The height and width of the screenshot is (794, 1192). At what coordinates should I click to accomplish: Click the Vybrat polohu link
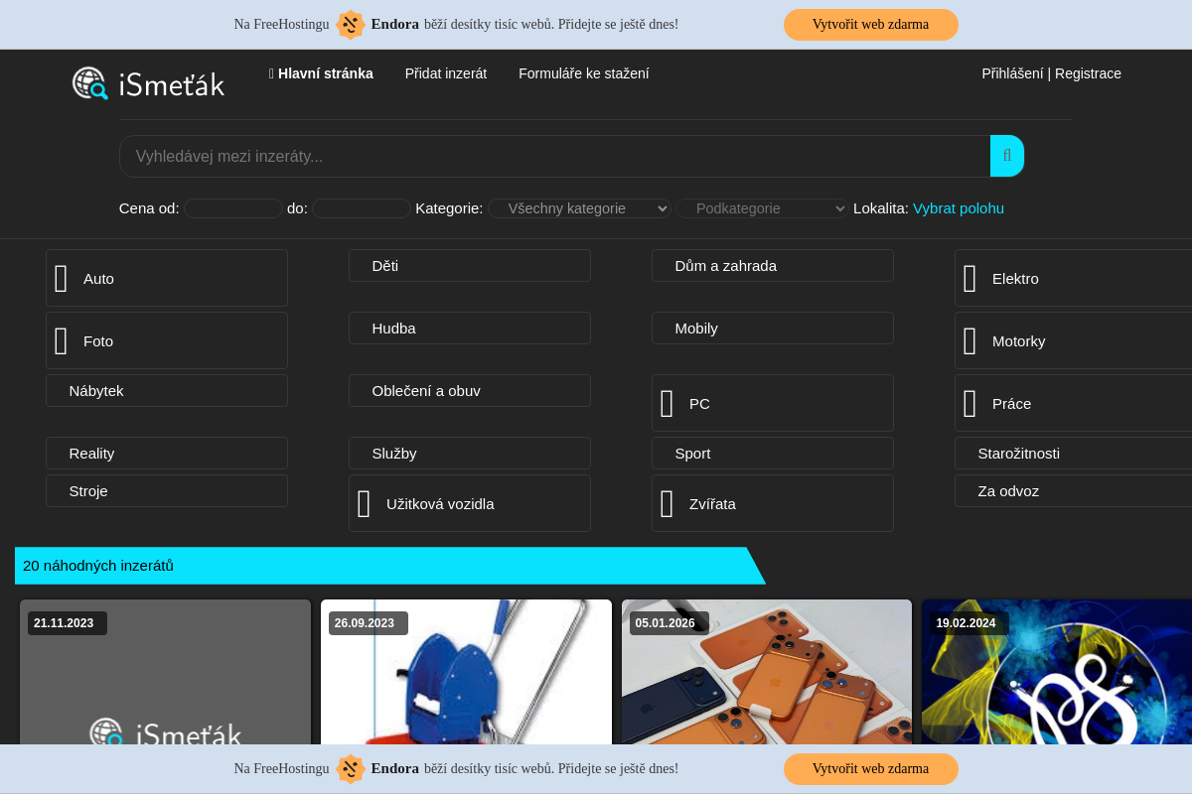[x=959, y=208]
